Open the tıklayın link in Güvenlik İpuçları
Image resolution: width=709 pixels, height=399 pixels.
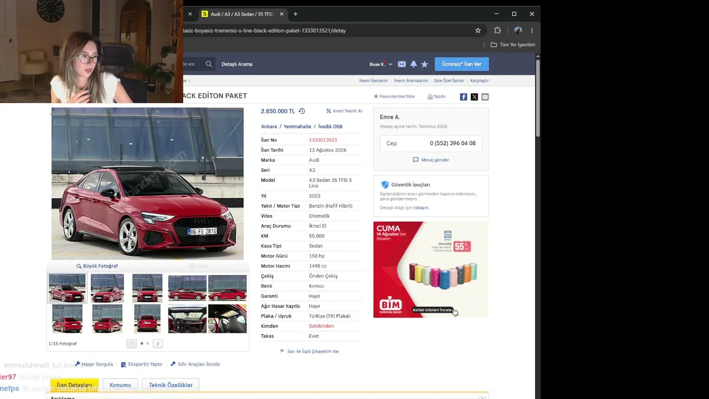click(421, 208)
